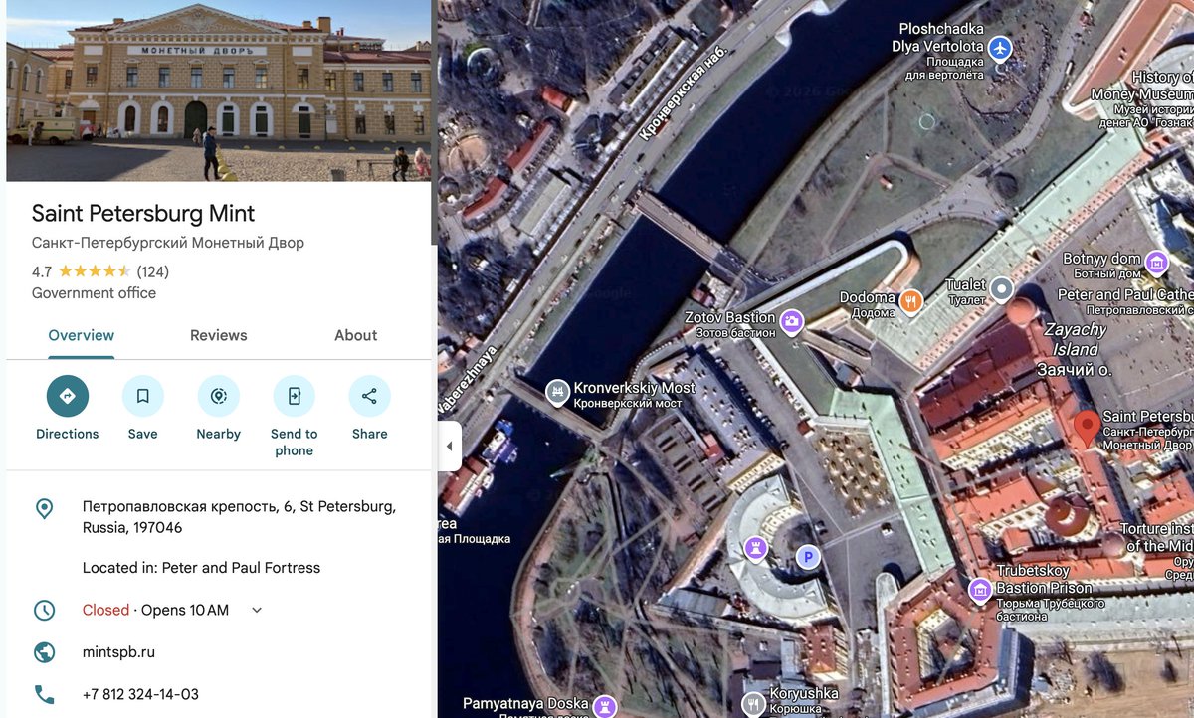Image resolution: width=1194 pixels, height=718 pixels.
Task: Select the Tualet map marker
Action: pyautogui.click(x=1002, y=289)
